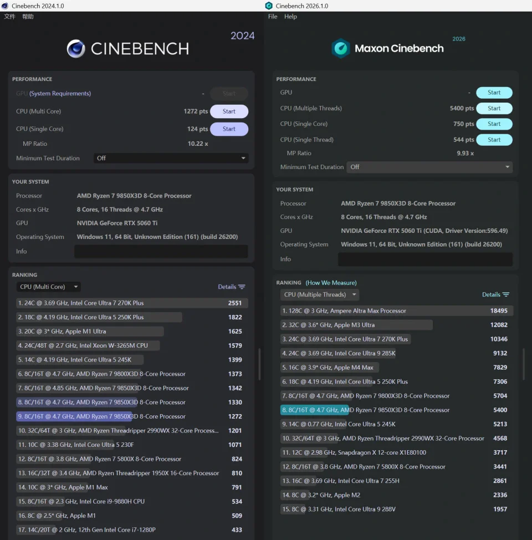Click the disabled GPU Start button in 2024
The width and height of the screenshot is (532, 540).
tap(229, 93)
